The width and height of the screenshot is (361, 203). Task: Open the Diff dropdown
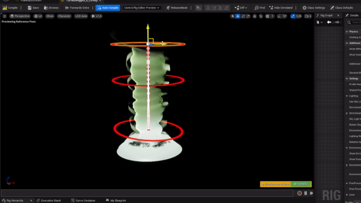tap(241, 8)
